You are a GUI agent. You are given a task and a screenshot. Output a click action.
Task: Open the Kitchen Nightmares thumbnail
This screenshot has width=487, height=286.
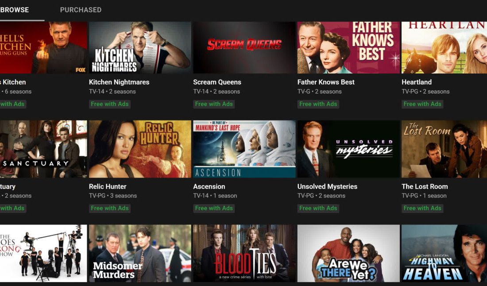click(x=140, y=47)
